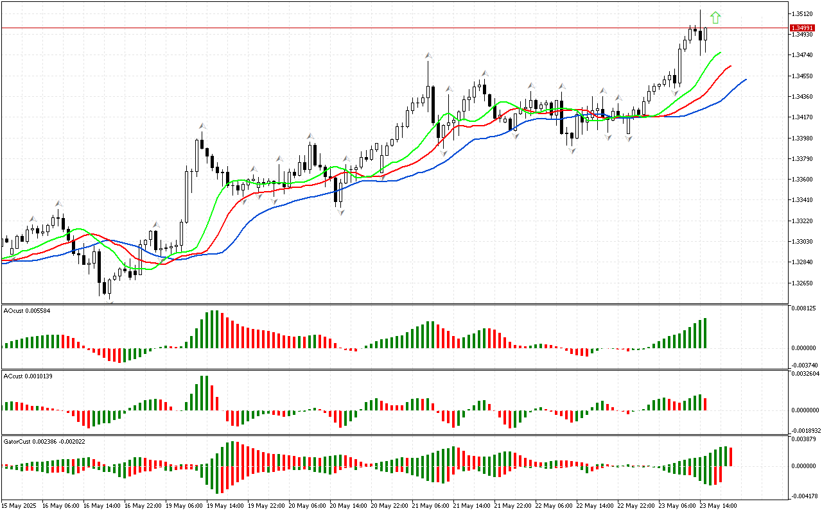The image size is (822, 513).
Task: Click the fractal arrow below the 16 May low
Action: click(110, 299)
